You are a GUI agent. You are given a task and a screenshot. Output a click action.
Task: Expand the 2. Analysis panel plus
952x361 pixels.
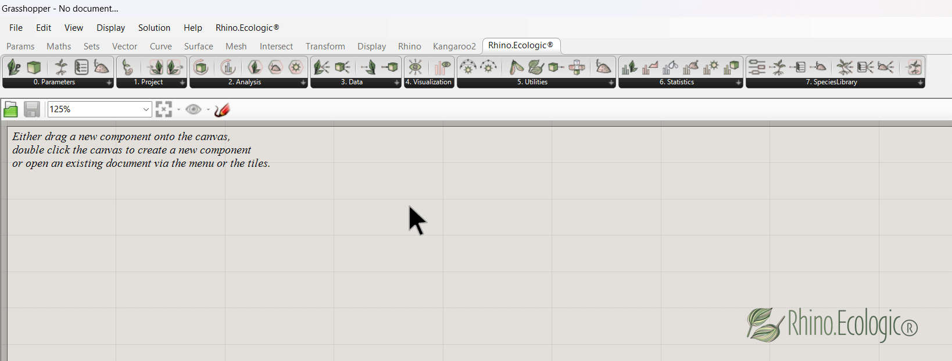[x=303, y=83]
